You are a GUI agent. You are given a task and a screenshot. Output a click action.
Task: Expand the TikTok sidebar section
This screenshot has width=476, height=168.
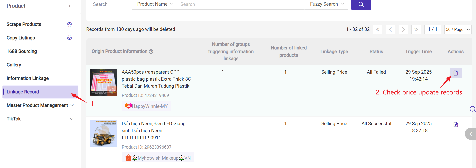coord(40,119)
